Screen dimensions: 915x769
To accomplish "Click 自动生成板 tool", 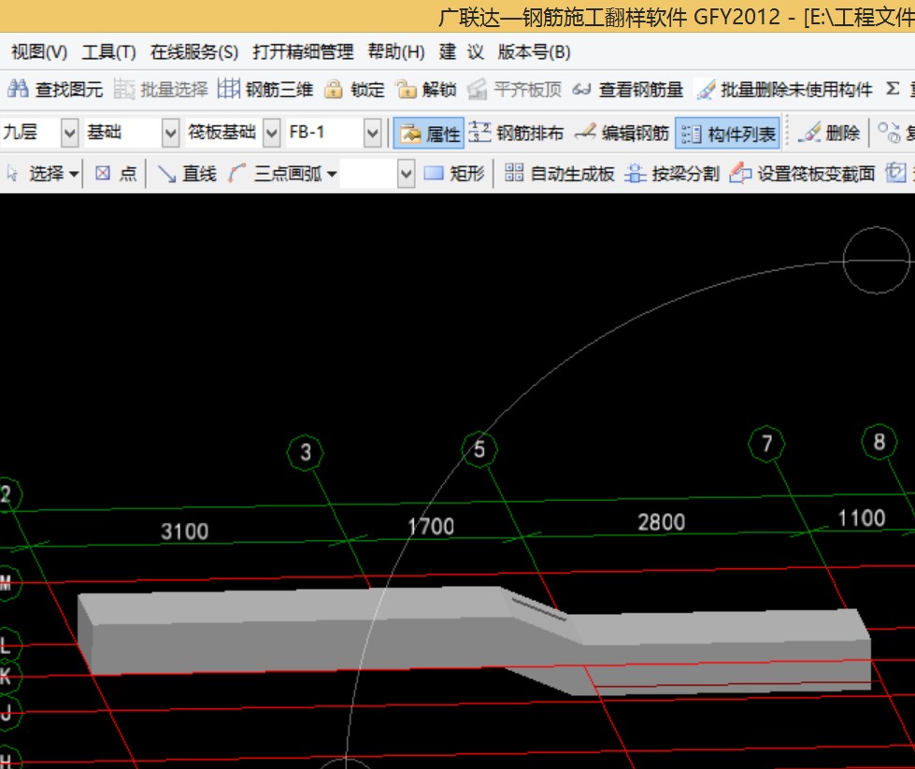I will tap(559, 173).
